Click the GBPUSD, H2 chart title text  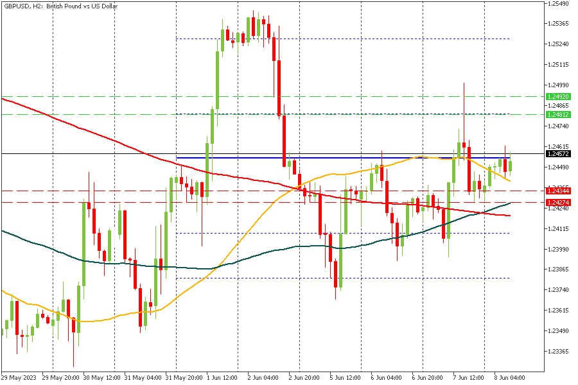(61, 6)
